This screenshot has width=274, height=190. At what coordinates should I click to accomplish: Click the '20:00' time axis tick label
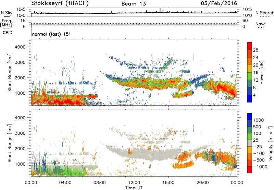tap(202, 183)
